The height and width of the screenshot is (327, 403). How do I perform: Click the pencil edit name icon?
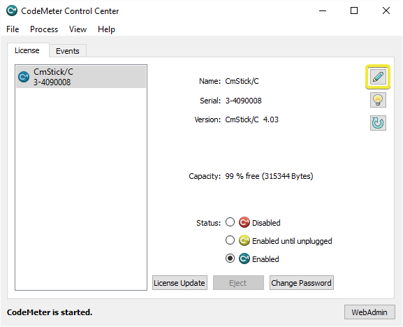click(x=378, y=77)
